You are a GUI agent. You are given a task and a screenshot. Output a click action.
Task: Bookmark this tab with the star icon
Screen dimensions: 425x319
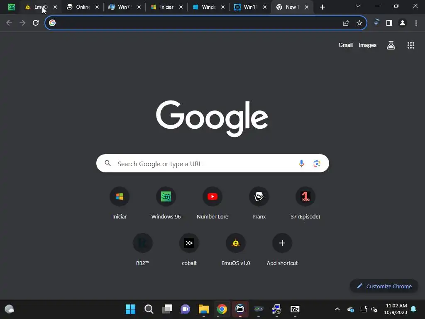[359, 23]
